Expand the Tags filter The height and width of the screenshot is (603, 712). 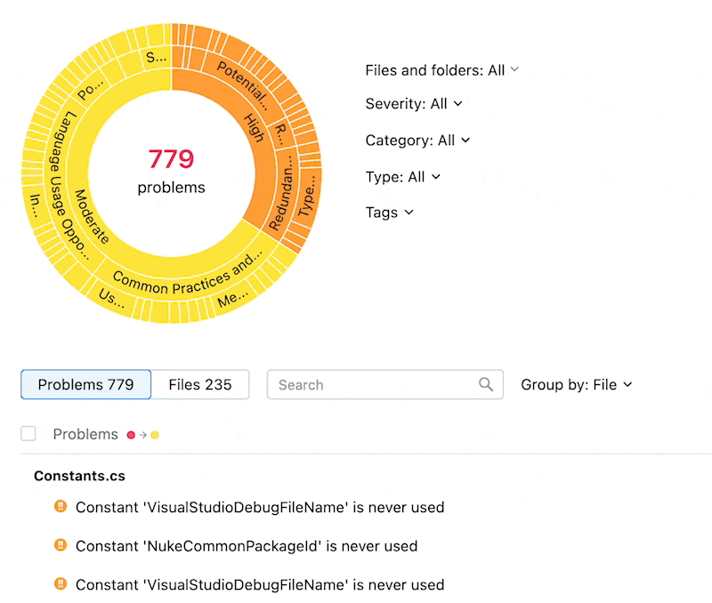(x=390, y=213)
